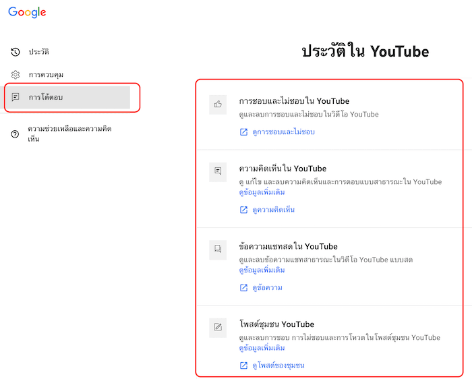
Task: Click the comment icon for ความคิดเห็นใน YouTube
Action: [x=218, y=171]
